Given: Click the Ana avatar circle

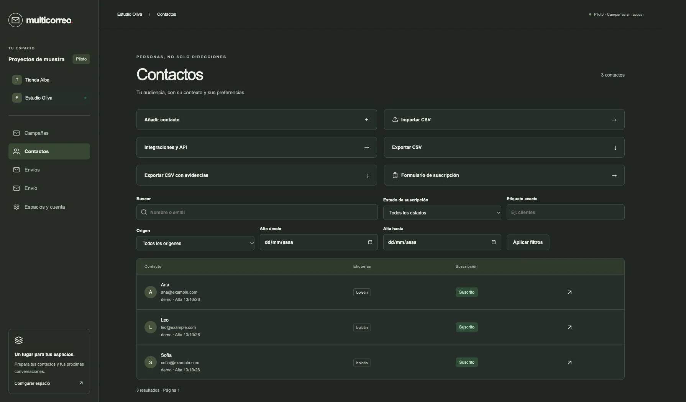Looking at the screenshot, I should [x=151, y=292].
